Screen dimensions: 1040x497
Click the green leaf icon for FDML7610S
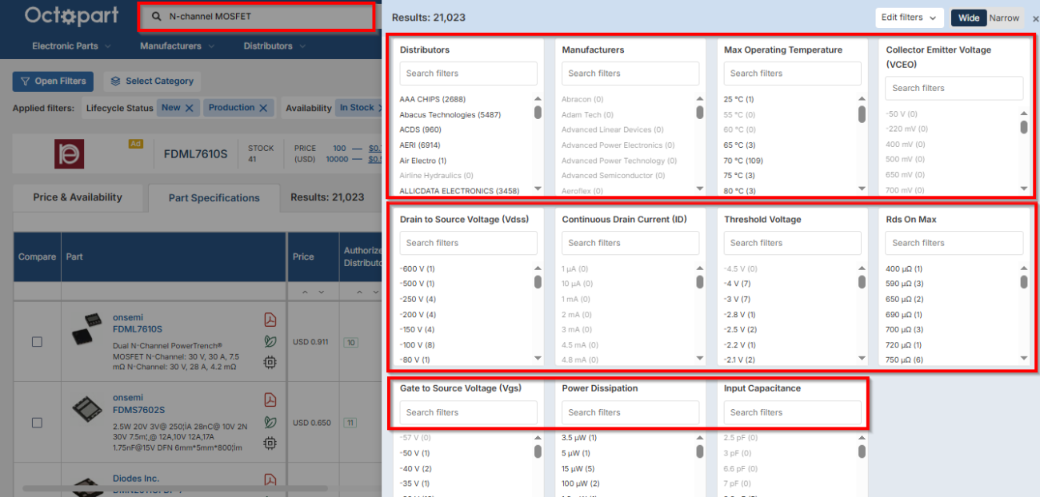(x=270, y=341)
